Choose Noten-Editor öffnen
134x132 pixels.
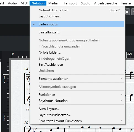click(x=77, y=10)
